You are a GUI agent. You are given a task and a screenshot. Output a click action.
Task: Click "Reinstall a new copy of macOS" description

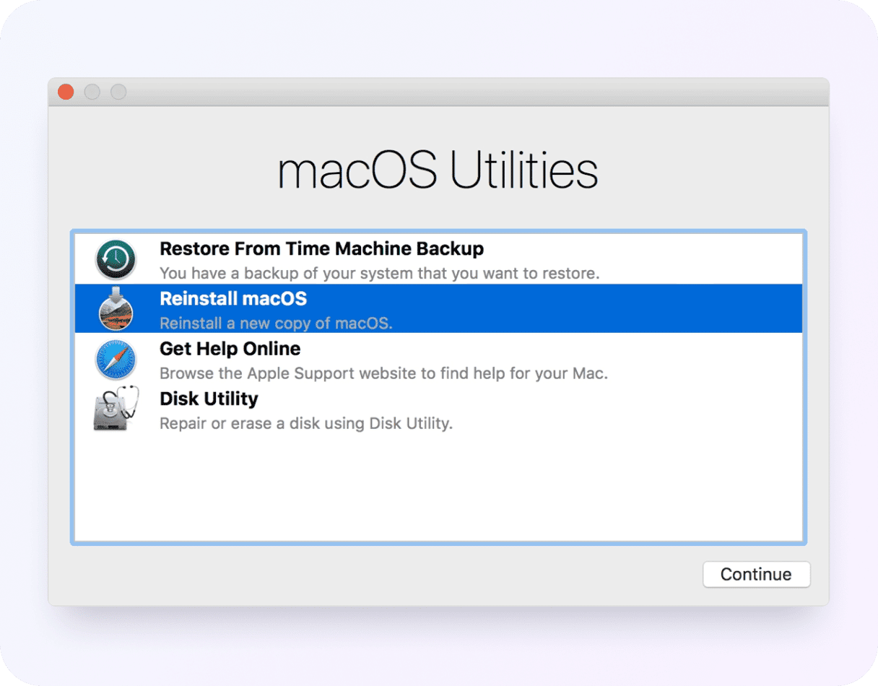click(276, 323)
